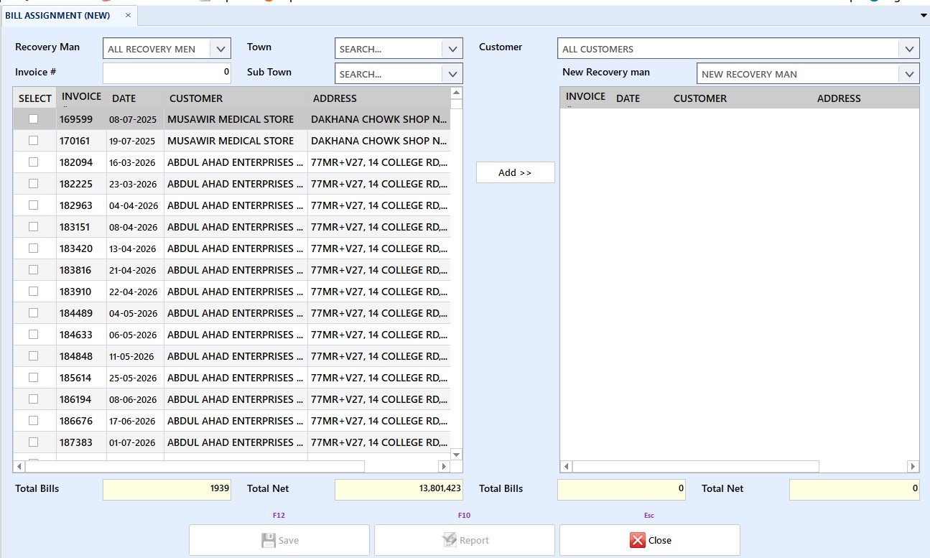Click address cell for invoice 170161
This screenshot has height=558, width=930.
pos(378,141)
